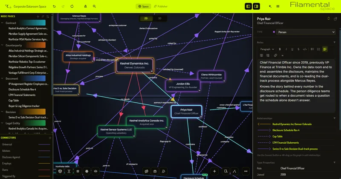Screen dimensions: 341x179
Task: Toggle strikethrough formatting in notes
Action: [298, 49]
